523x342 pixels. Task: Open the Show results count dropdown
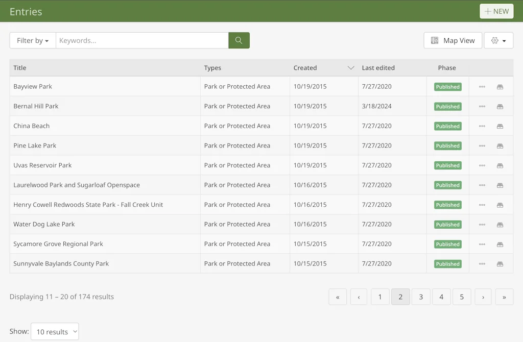coord(55,331)
